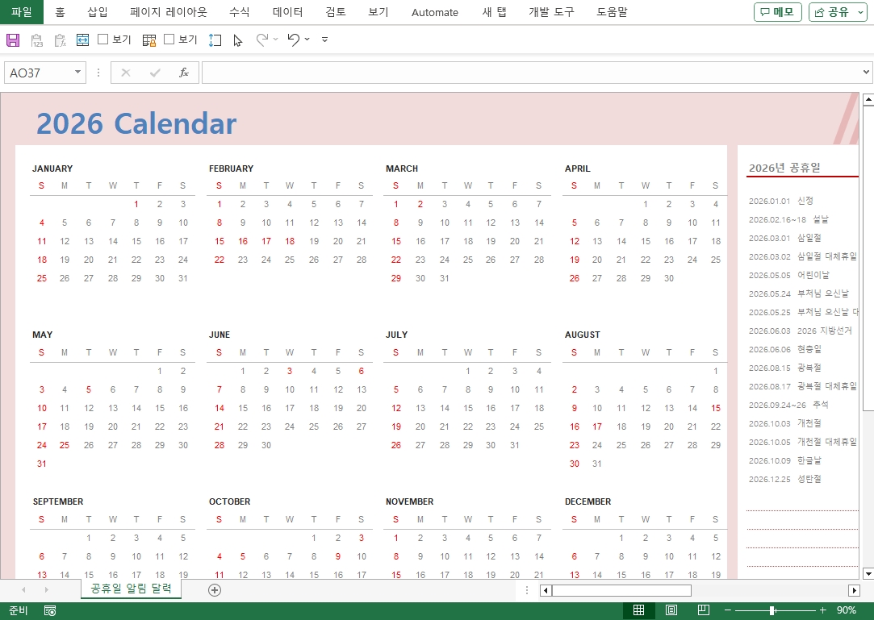Open the 개발 도구 developer tab
This screenshot has width=874, height=620.
click(x=551, y=12)
